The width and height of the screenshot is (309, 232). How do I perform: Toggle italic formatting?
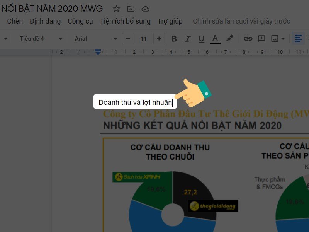tap(188, 39)
